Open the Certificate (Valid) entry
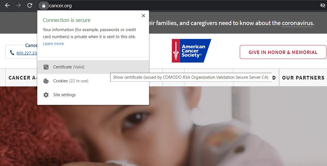This screenshot has height=166, width=327. [x=69, y=67]
